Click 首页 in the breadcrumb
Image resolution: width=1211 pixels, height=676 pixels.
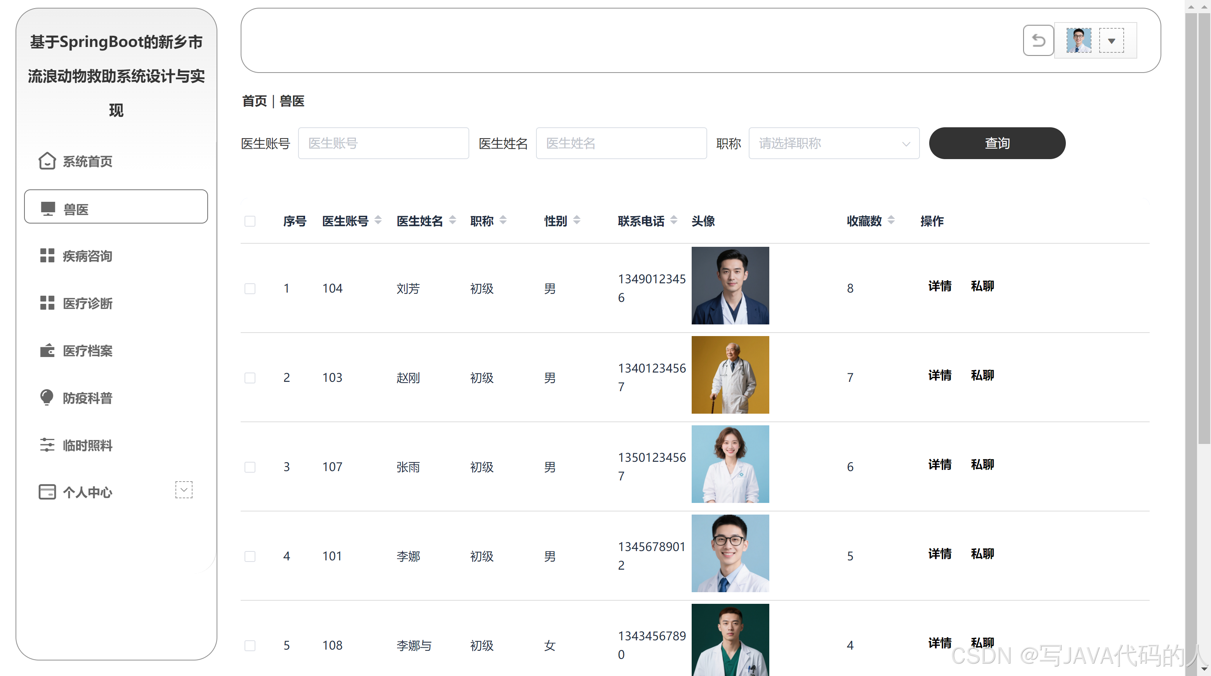[254, 101]
